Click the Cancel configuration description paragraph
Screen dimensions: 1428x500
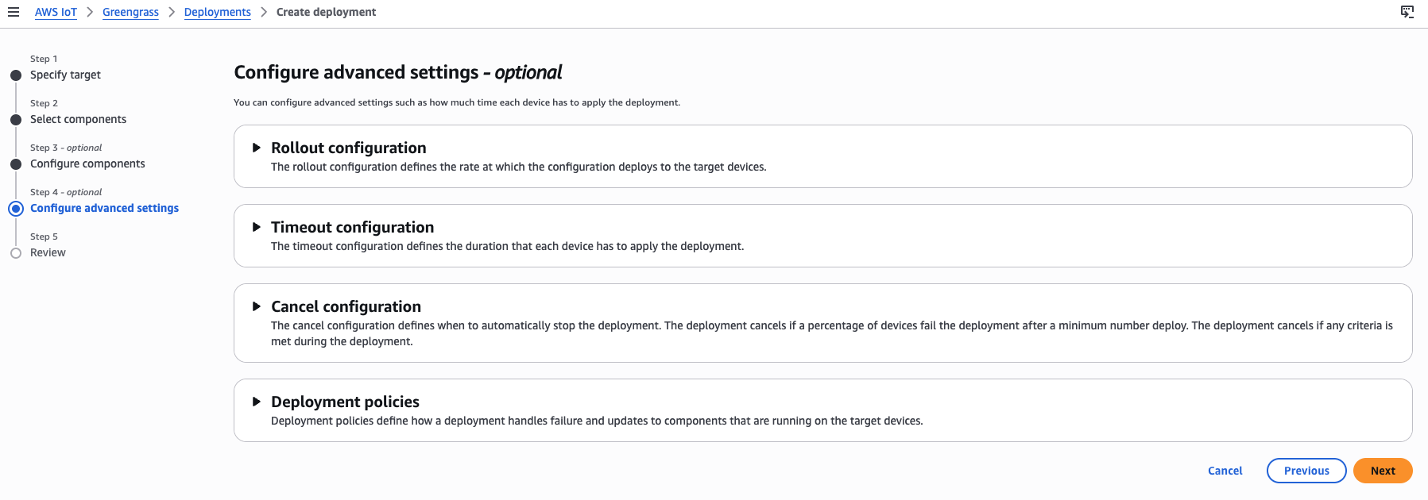pyautogui.click(x=832, y=333)
